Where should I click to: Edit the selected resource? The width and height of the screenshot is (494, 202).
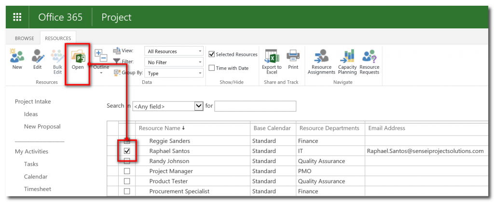tap(38, 60)
